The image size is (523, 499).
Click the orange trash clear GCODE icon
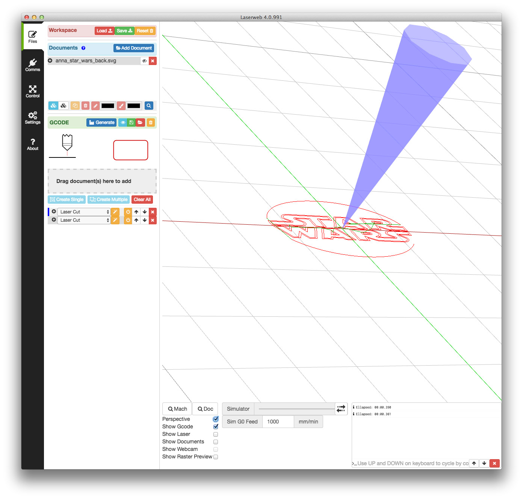pos(151,122)
